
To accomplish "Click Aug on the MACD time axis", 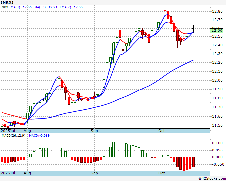I will tap(27, 173).
